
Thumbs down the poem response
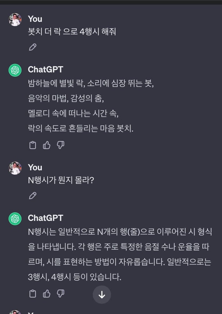pos(60,145)
